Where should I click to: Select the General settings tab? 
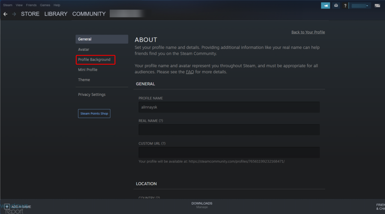(x=102, y=39)
